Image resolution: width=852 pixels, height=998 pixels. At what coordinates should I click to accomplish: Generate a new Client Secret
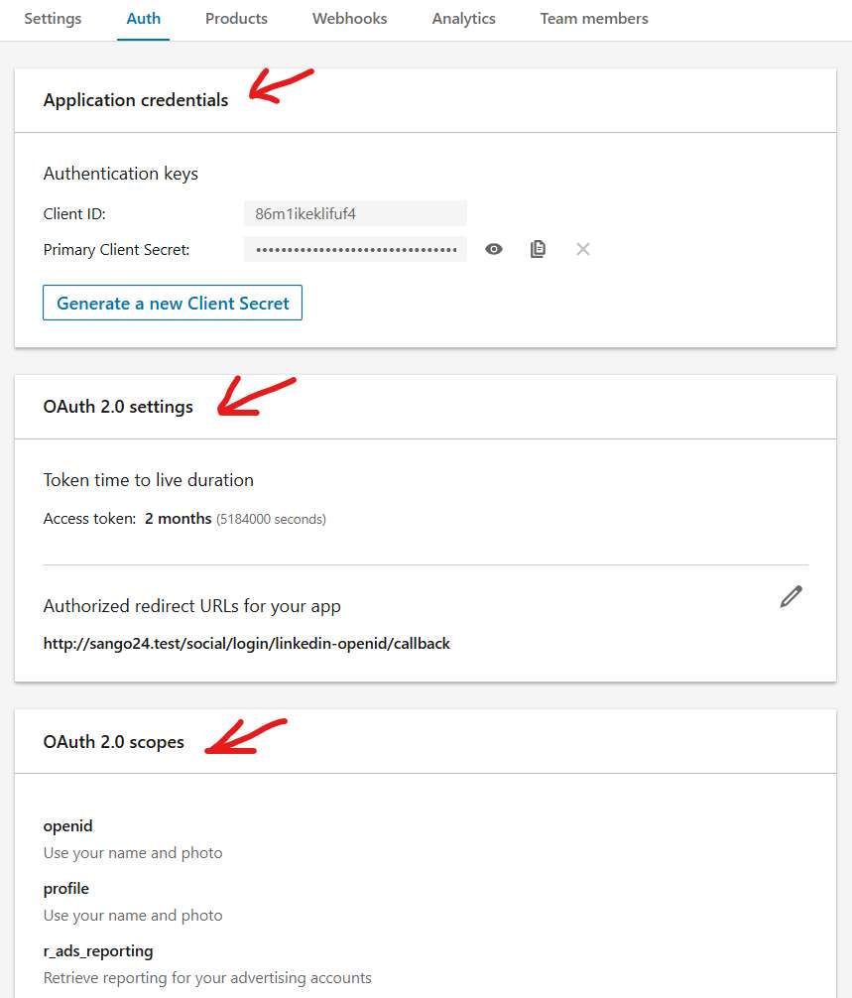click(172, 303)
